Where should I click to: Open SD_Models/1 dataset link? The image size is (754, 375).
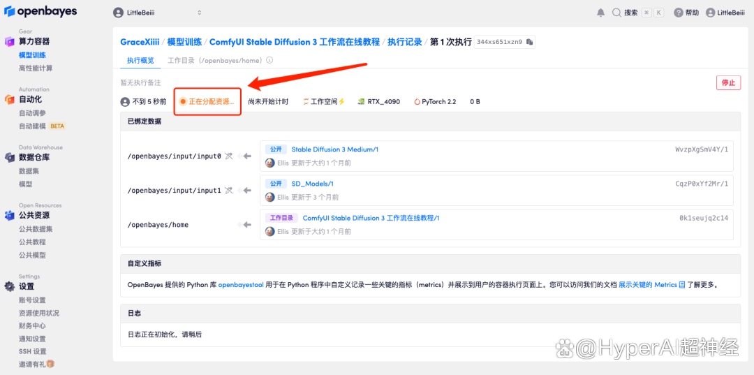click(x=313, y=184)
